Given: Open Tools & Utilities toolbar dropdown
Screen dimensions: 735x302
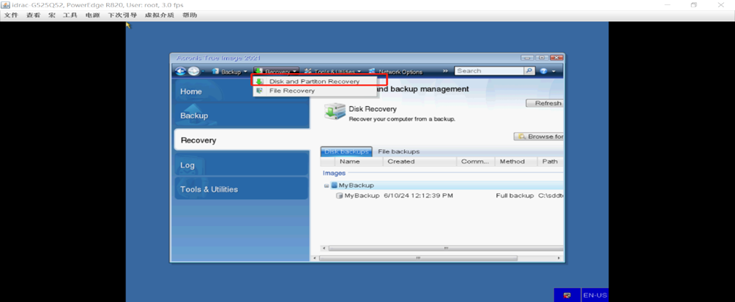Looking at the screenshot, I should click(x=332, y=72).
